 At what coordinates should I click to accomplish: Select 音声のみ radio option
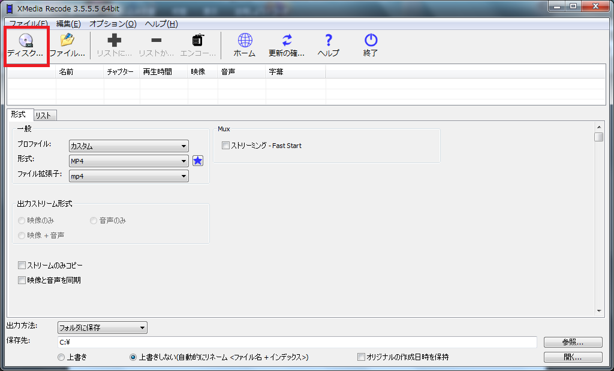coord(93,221)
